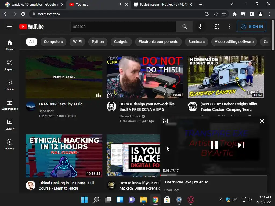Select the Electronic components chip

[158, 42]
